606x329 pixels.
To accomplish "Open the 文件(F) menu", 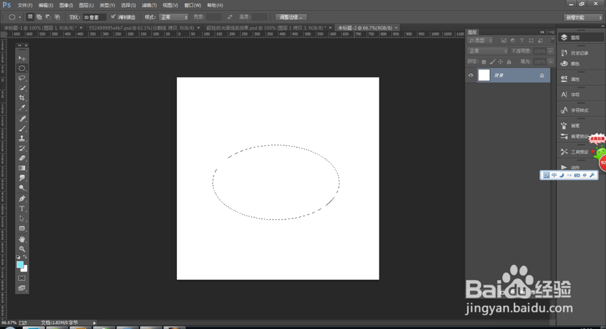I will (25, 5).
